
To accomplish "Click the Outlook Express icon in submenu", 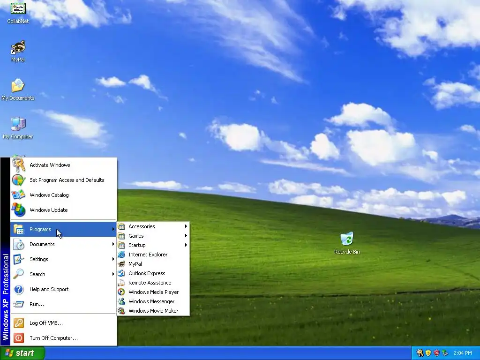I will coord(121,273).
